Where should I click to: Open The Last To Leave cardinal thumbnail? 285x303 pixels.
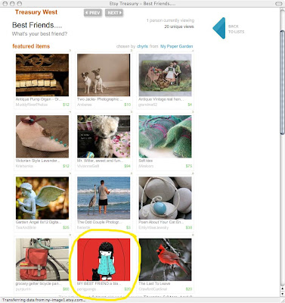coord(165,260)
